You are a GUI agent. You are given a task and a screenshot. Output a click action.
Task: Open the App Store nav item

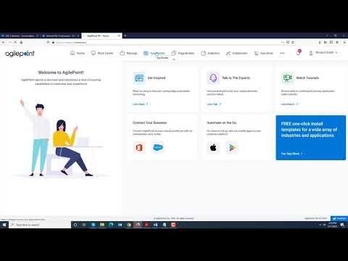click(263, 53)
